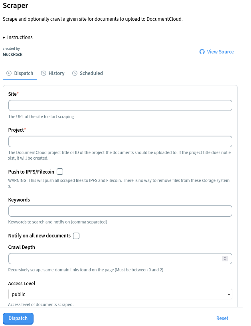251x326 pixels.
Task: Select the Dispatch tab label
Action: coord(24,73)
